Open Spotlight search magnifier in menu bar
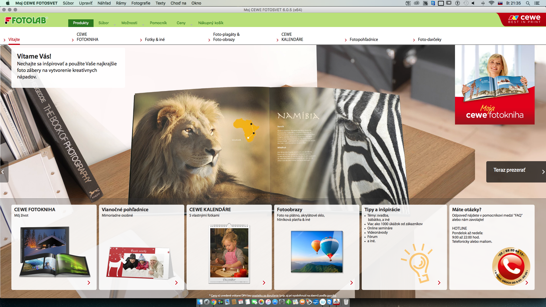546x307 pixels. (x=528, y=3)
